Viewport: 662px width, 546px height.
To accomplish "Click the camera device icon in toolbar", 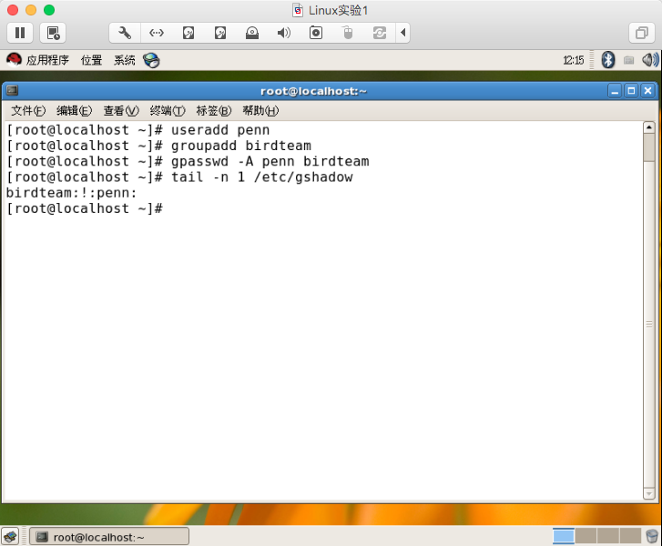I will 316,34.
